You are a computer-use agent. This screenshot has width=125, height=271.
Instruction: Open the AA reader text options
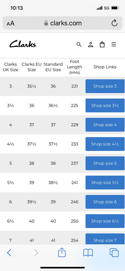click(x=11, y=23)
